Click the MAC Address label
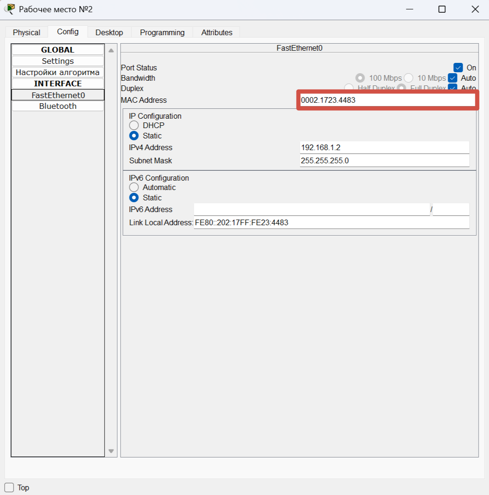The width and height of the screenshot is (489, 495). pos(144,100)
